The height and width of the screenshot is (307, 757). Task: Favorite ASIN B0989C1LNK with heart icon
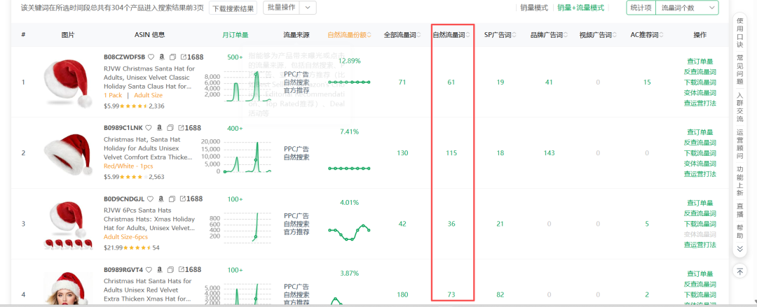point(148,128)
